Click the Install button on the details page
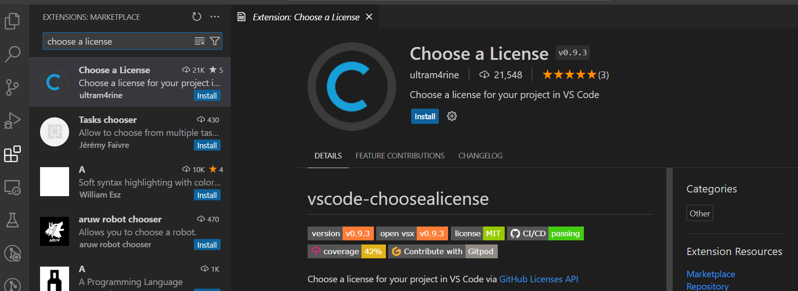This screenshot has width=798, height=291. tap(425, 116)
